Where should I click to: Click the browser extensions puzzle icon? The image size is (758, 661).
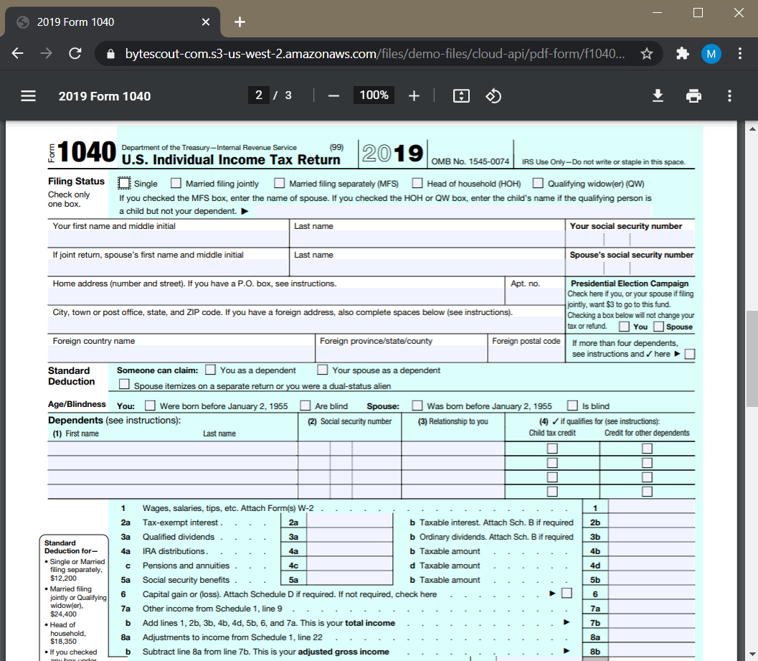point(683,53)
